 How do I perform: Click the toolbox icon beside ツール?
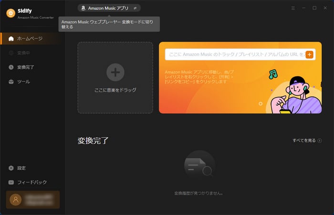pos(11,82)
